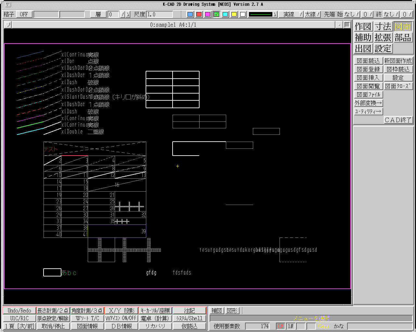Expand the 外部変換→ submenu
This screenshot has height=332, width=416.
[x=368, y=103]
